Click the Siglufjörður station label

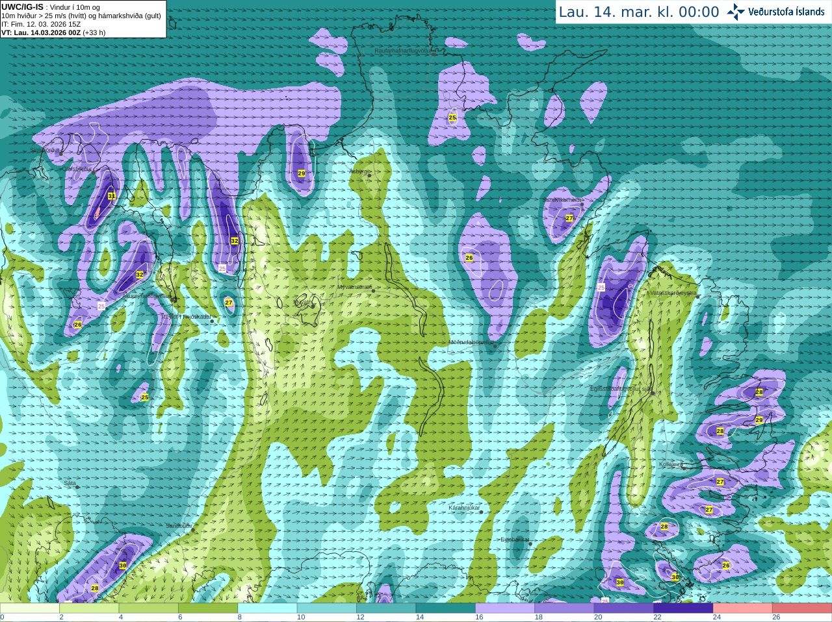point(45,150)
